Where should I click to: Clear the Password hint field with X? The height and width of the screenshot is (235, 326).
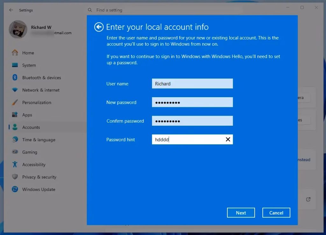pyautogui.click(x=228, y=139)
